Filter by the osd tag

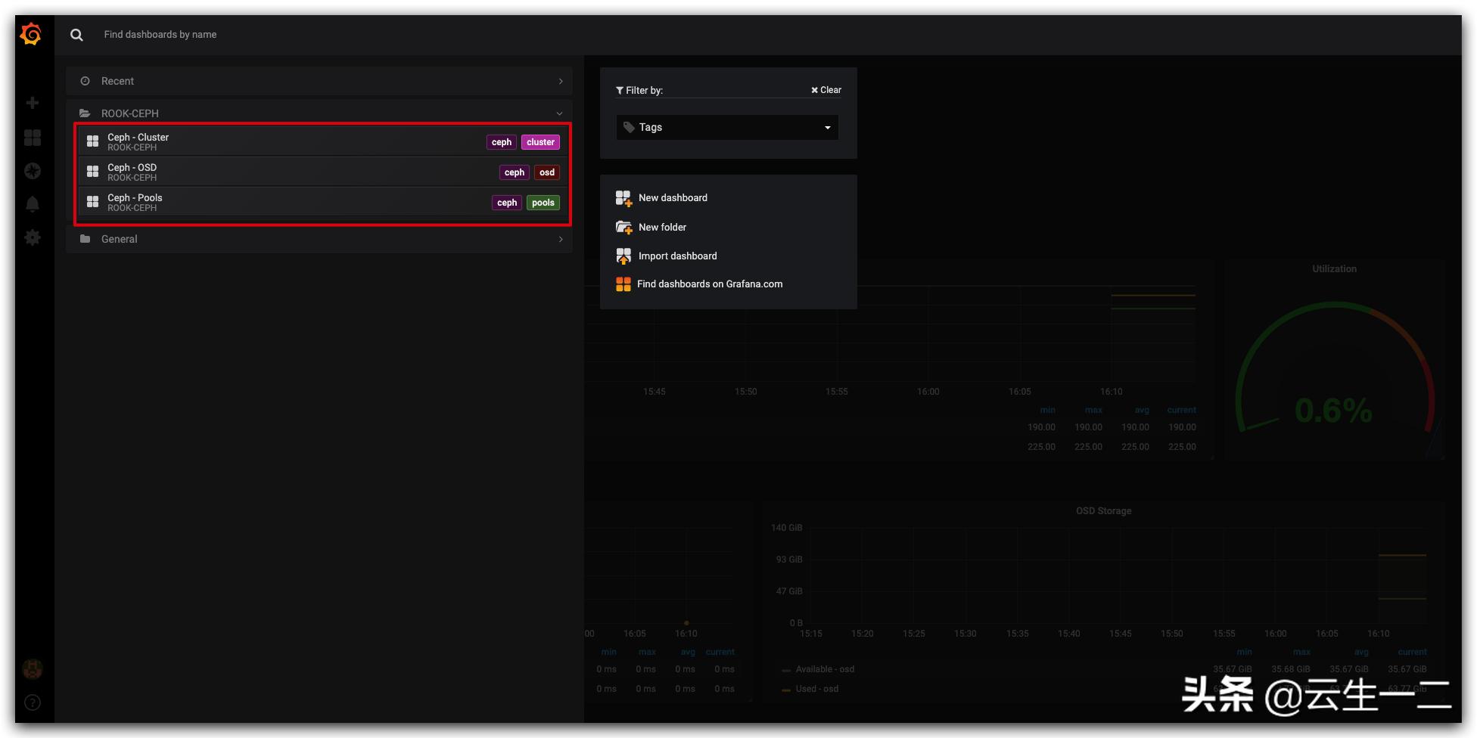[547, 172]
